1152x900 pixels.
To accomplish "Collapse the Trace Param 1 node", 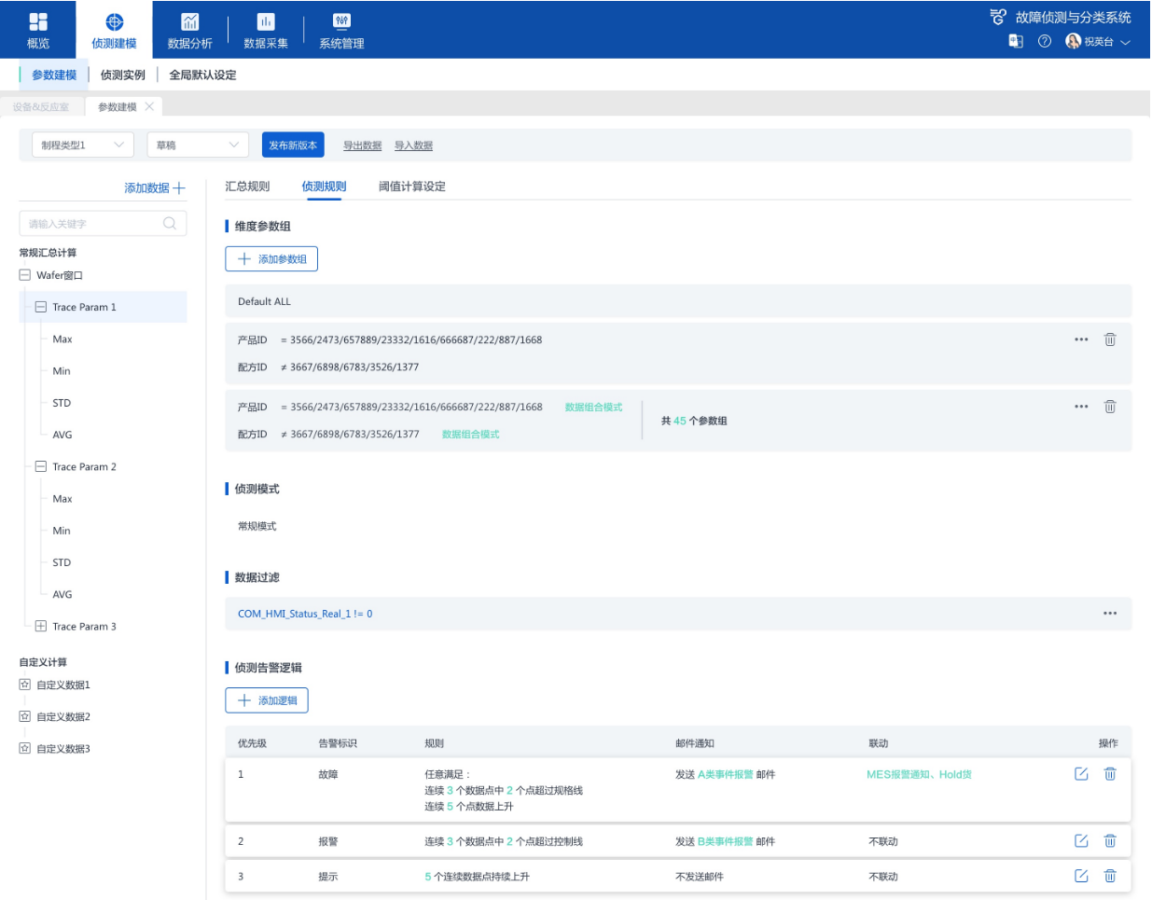I will (x=41, y=307).
